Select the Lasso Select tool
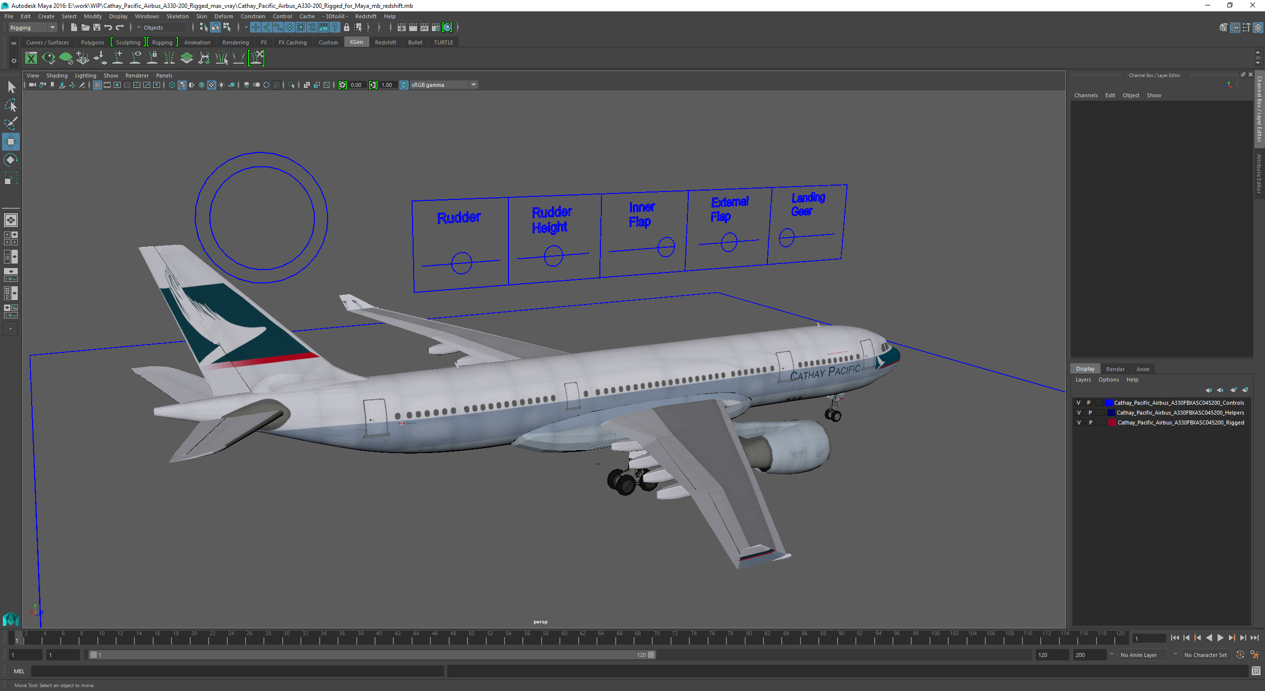Screen dimensions: 1265x691 [x=11, y=106]
